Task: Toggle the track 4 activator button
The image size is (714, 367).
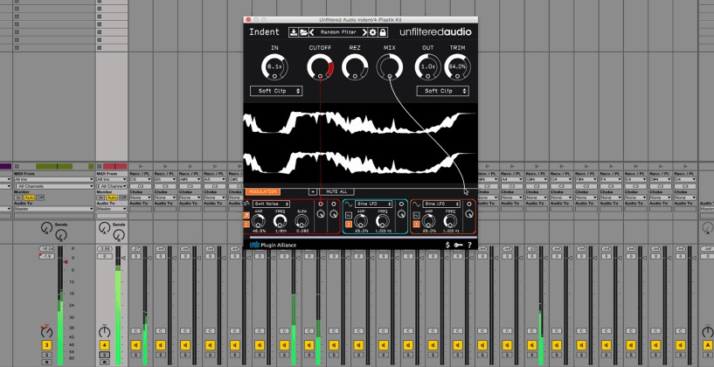Action: click(x=106, y=345)
